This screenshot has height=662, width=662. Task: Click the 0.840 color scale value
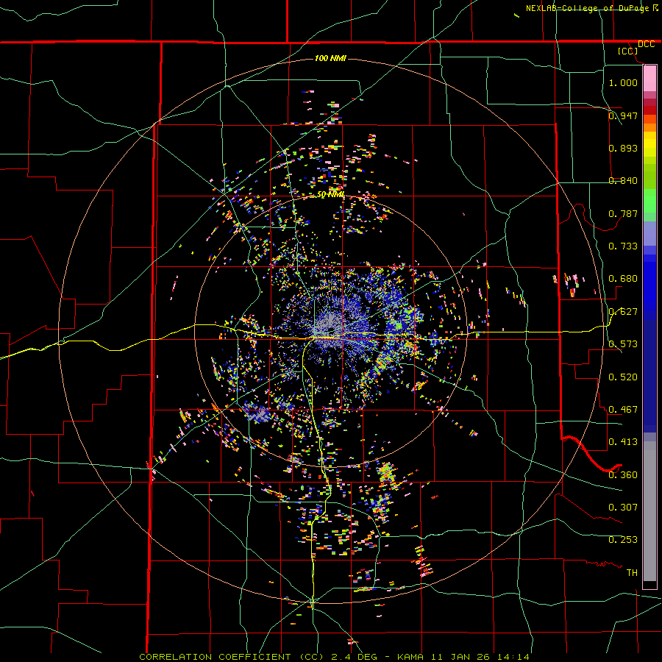(623, 181)
